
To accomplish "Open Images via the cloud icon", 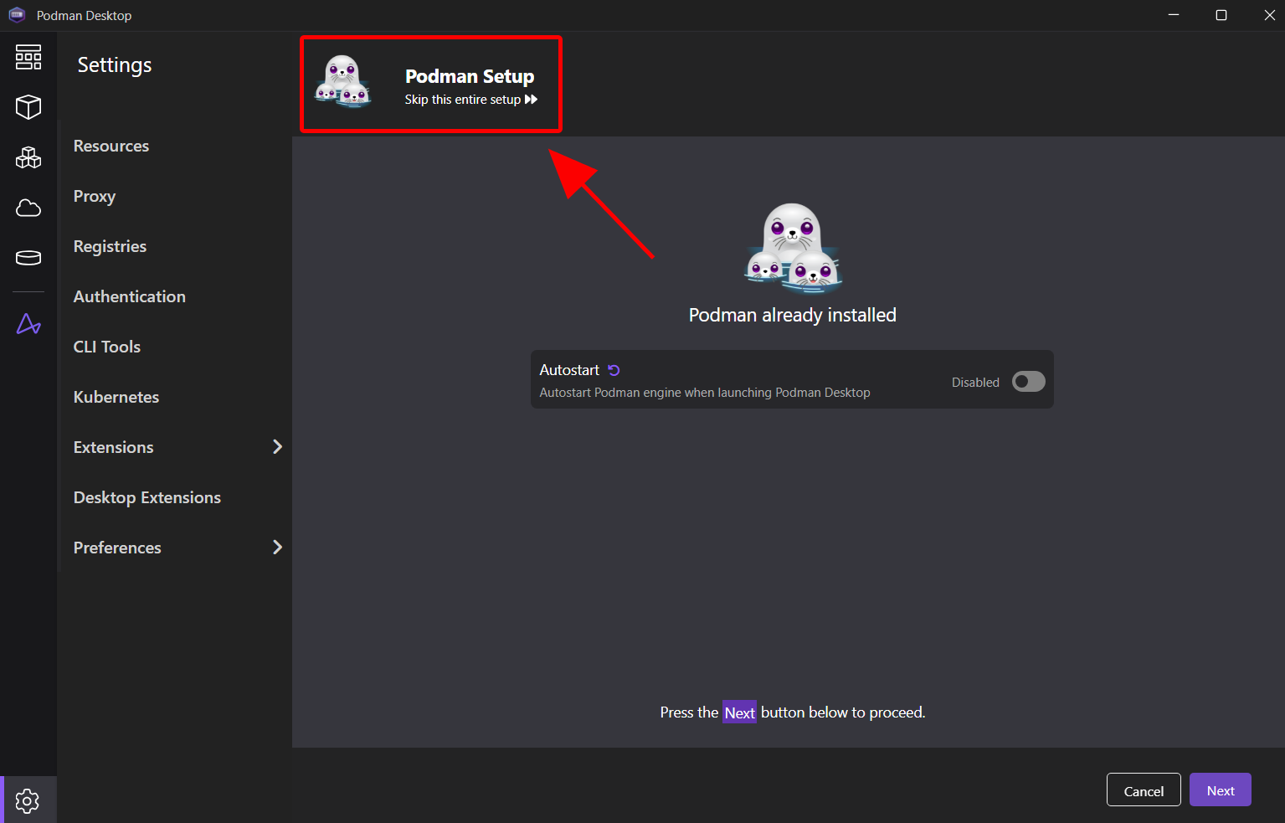I will click(x=28, y=208).
